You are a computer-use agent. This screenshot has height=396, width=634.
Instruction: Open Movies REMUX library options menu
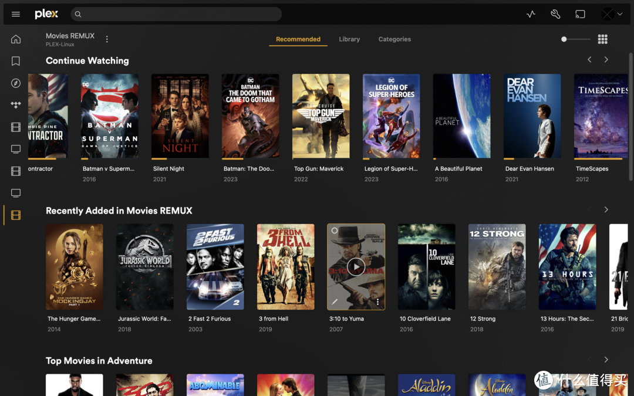click(107, 39)
